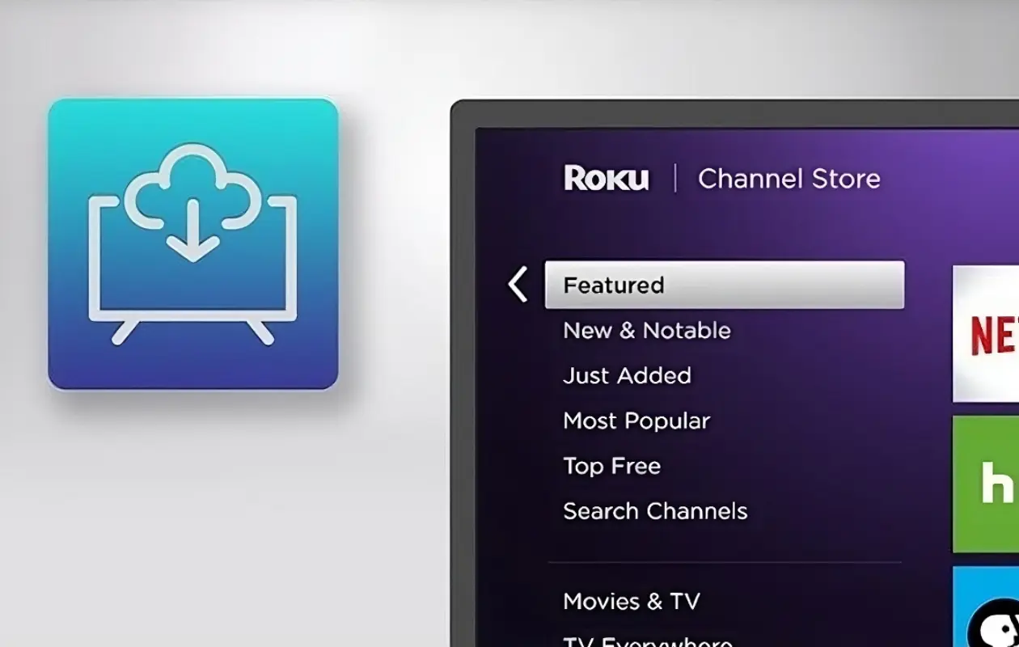Open the New & Notable category
The height and width of the screenshot is (647, 1019).
click(647, 331)
